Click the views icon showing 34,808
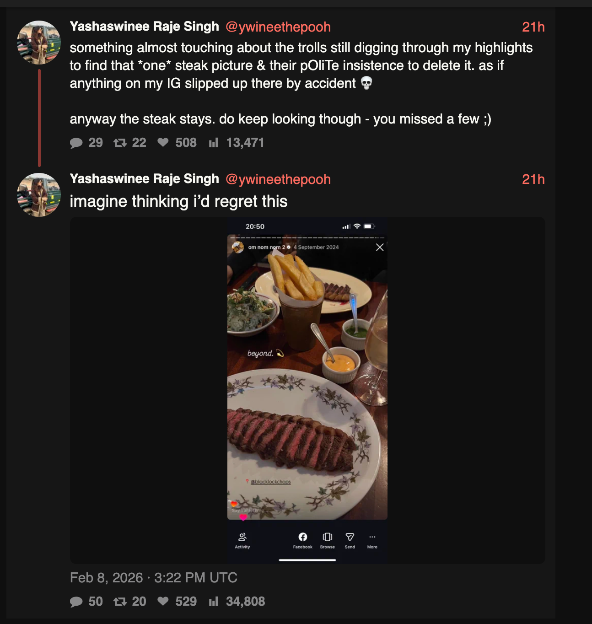Image resolution: width=592 pixels, height=624 pixels. click(214, 602)
